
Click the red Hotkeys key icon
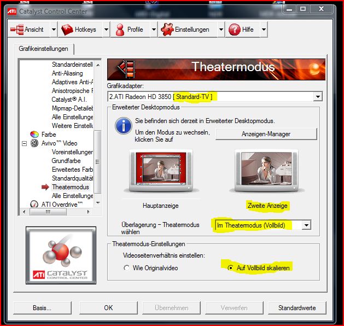67,30
